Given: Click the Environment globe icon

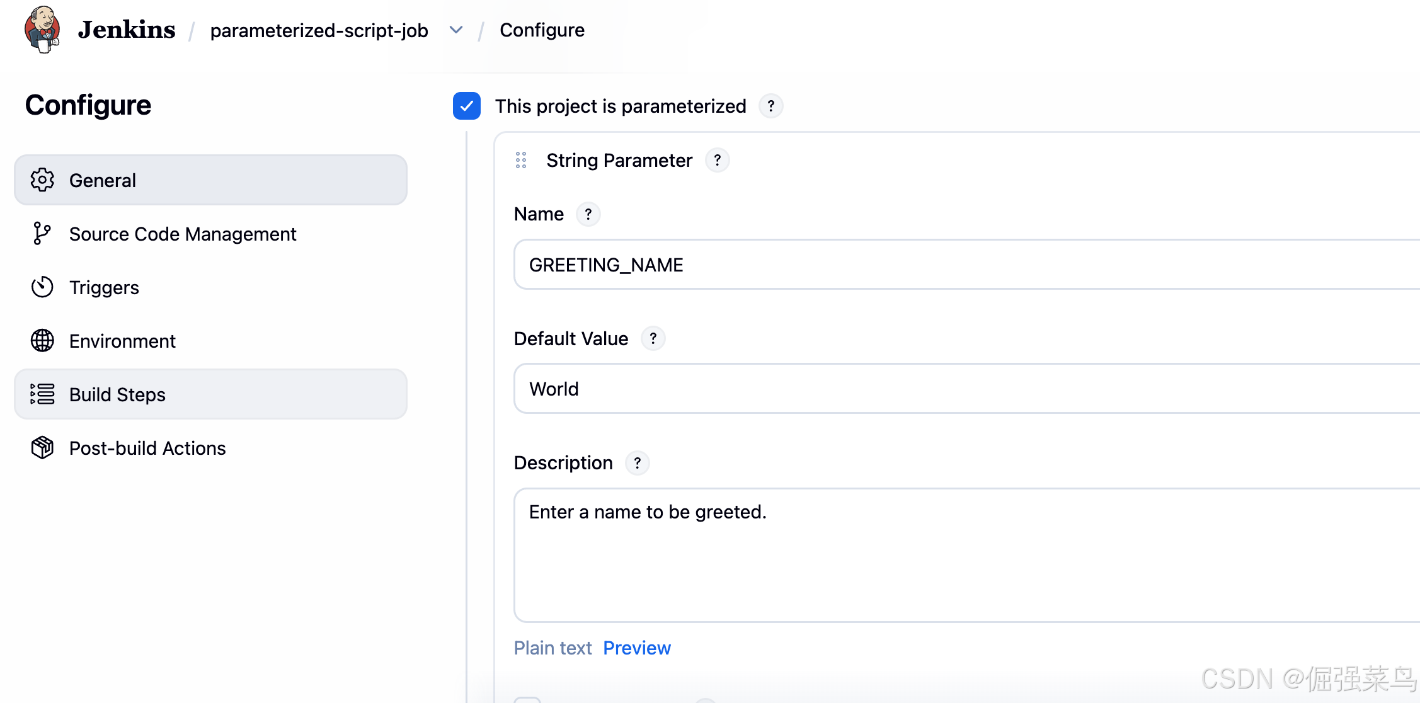Looking at the screenshot, I should click(x=42, y=341).
